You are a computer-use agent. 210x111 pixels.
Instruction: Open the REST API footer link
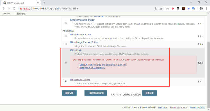(x=163, y=108)
